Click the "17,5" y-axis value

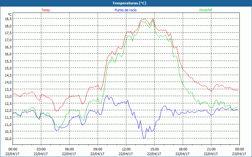[x=9, y=33]
